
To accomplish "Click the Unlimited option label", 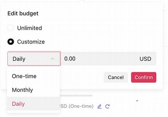I will pyautogui.click(x=30, y=28).
